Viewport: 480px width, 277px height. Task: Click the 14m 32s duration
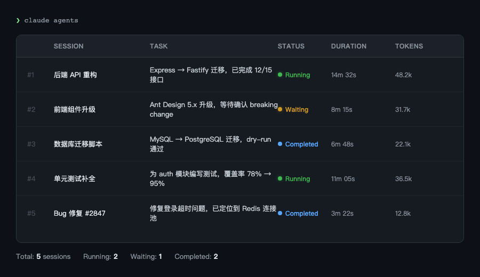[343, 75]
